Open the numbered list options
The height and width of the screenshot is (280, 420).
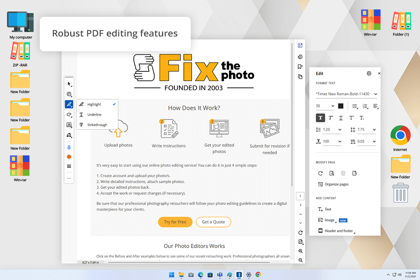pyautogui.click(x=365, y=106)
